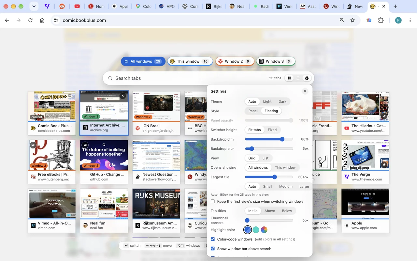Choose Panel style
The image size is (417, 261).
tap(253, 111)
